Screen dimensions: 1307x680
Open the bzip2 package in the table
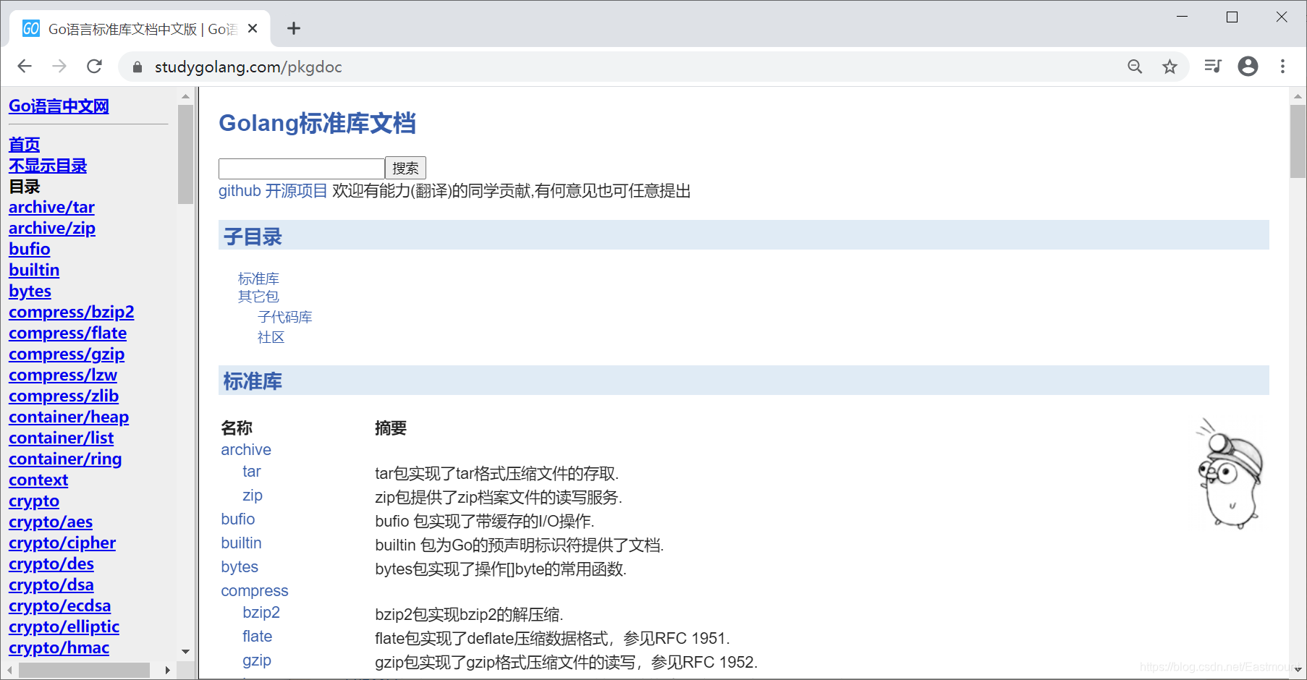click(261, 613)
